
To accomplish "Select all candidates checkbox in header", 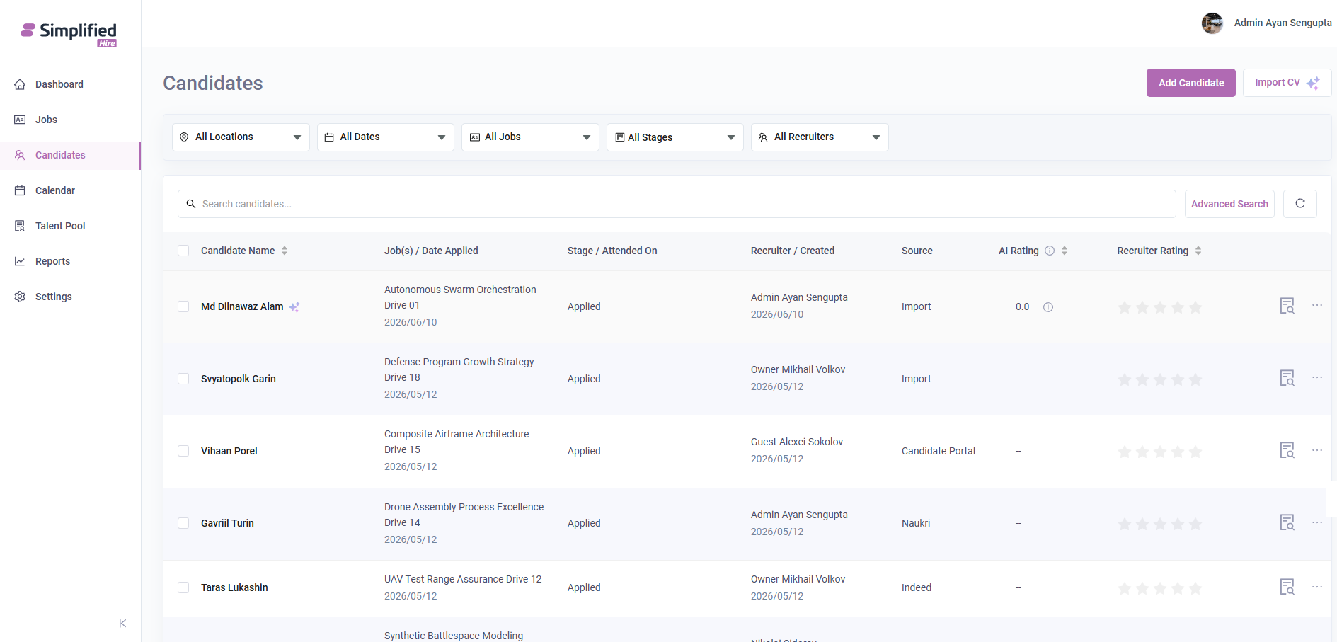I will (183, 251).
